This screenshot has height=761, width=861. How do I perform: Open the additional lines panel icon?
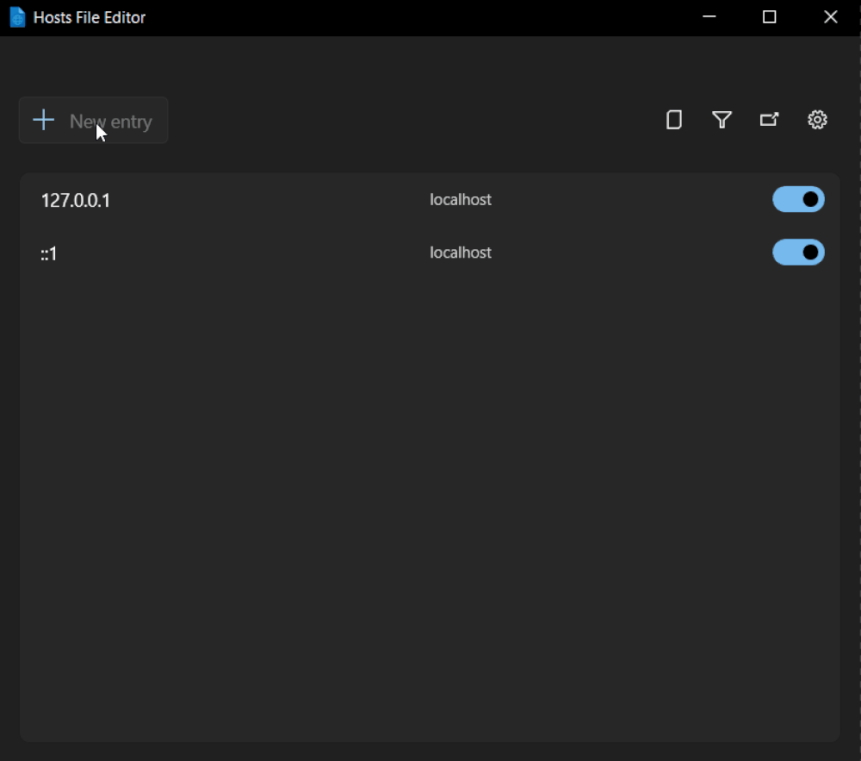[x=674, y=120]
